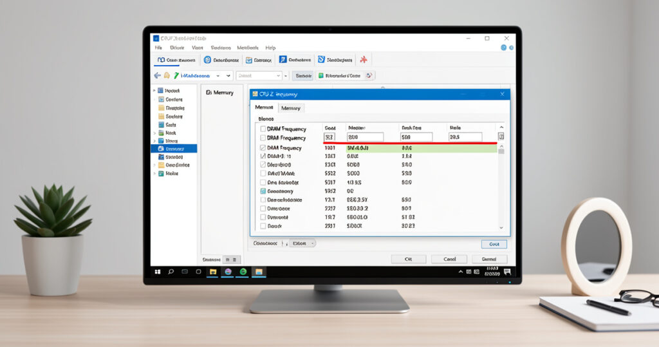
Task: Toggle the checkbox in the row ending 51 82
Action: (x=263, y=217)
